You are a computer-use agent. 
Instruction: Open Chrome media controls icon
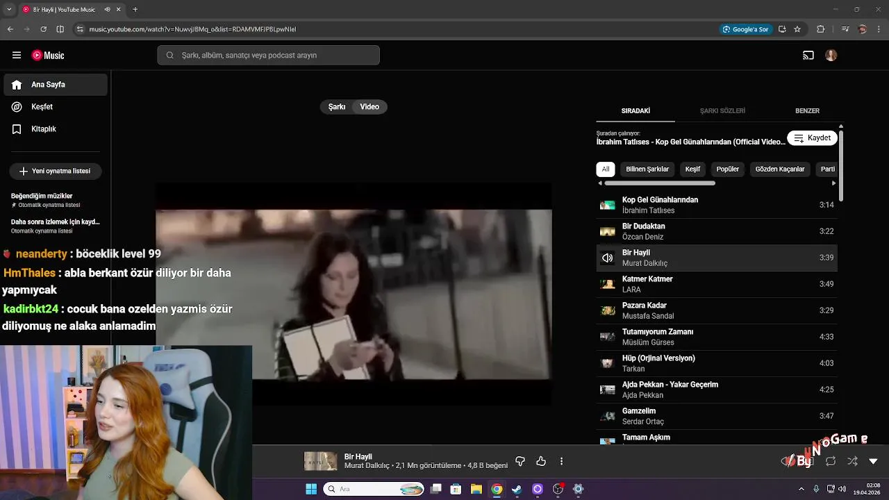[x=845, y=29]
